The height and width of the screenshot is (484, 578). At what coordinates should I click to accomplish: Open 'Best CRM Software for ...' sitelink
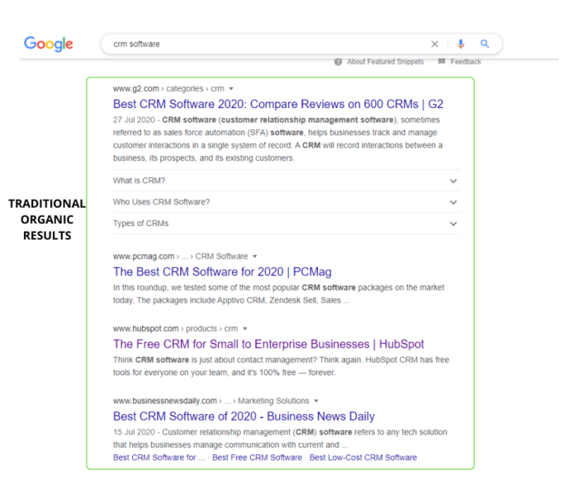159,458
